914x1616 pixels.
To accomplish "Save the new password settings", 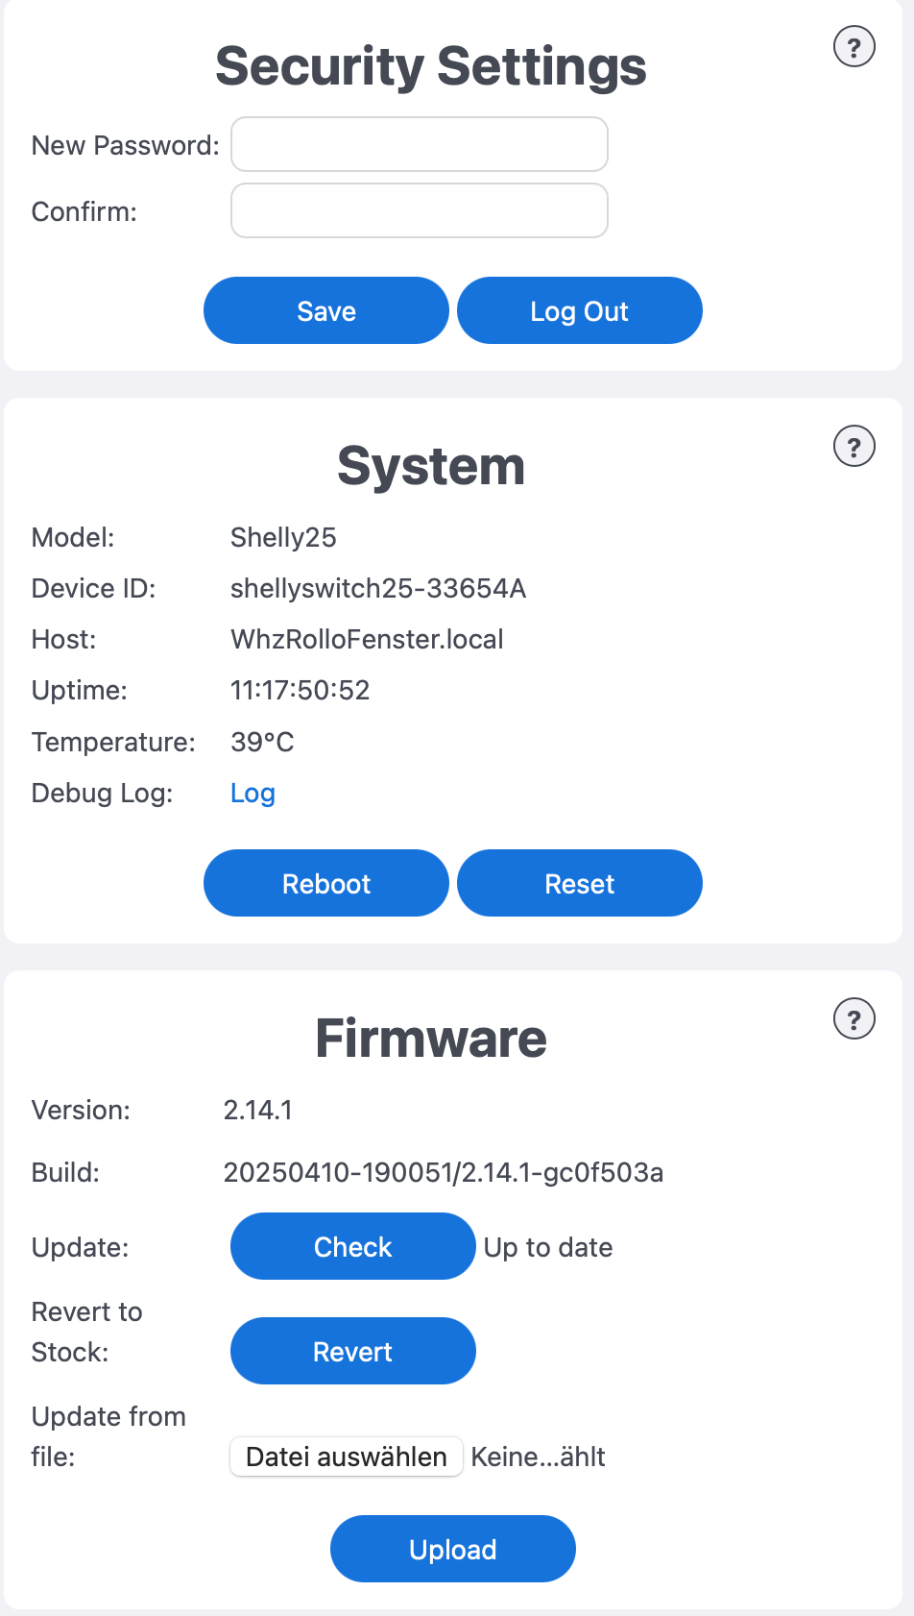I will (325, 311).
